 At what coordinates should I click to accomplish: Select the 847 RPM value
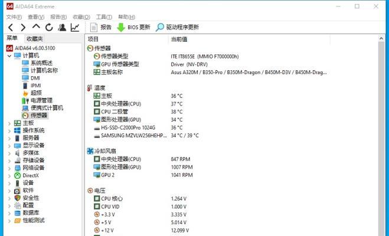(x=181, y=159)
